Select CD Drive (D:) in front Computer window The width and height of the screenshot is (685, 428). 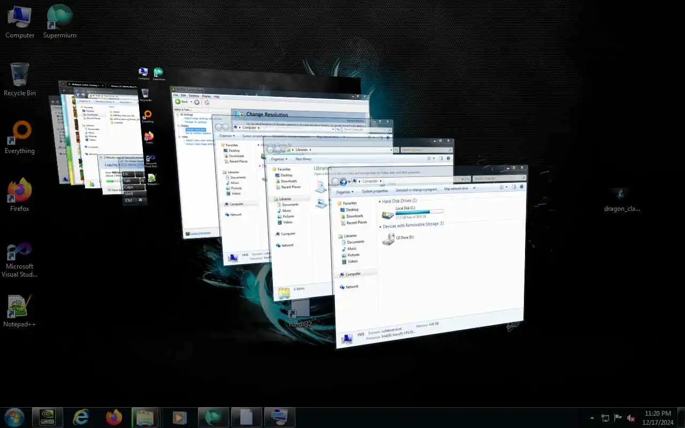pyautogui.click(x=398, y=239)
